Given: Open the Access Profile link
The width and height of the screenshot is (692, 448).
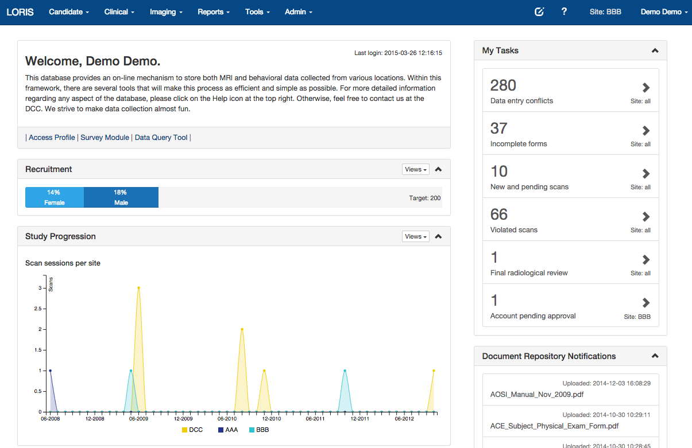Looking at the screenshot, I should [x=52, y=138].
